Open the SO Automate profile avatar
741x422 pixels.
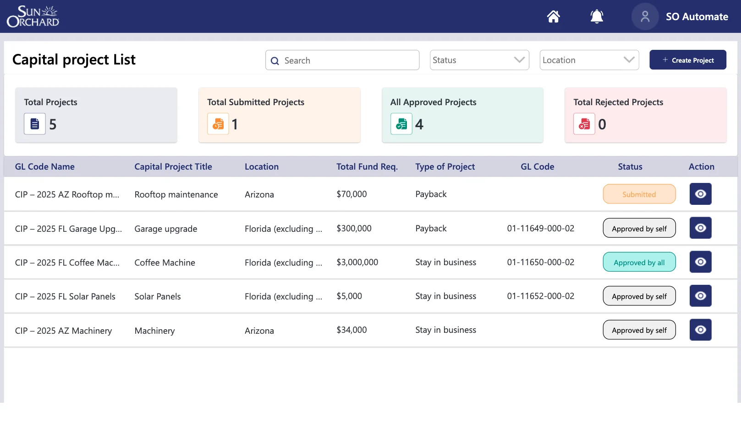click(645, 16)
